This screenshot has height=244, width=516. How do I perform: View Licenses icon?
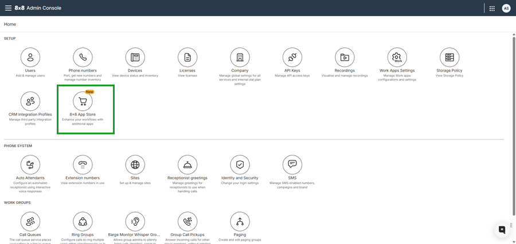coord(187,57)
